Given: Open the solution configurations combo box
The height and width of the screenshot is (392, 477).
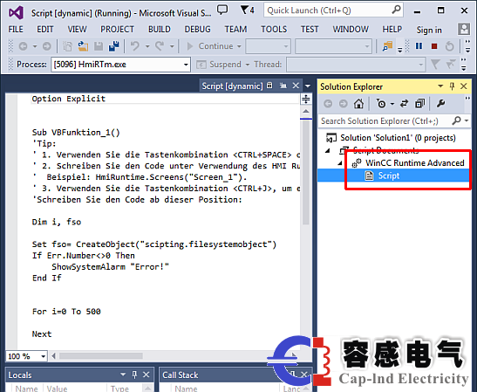Looking at the screenshot, I should [268, 46].
